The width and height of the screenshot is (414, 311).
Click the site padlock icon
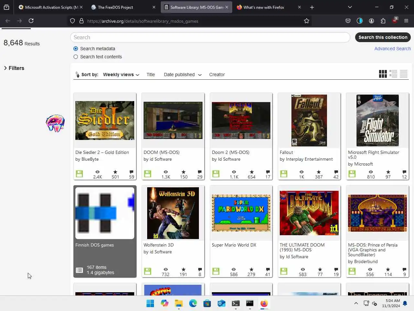[82, 21]
